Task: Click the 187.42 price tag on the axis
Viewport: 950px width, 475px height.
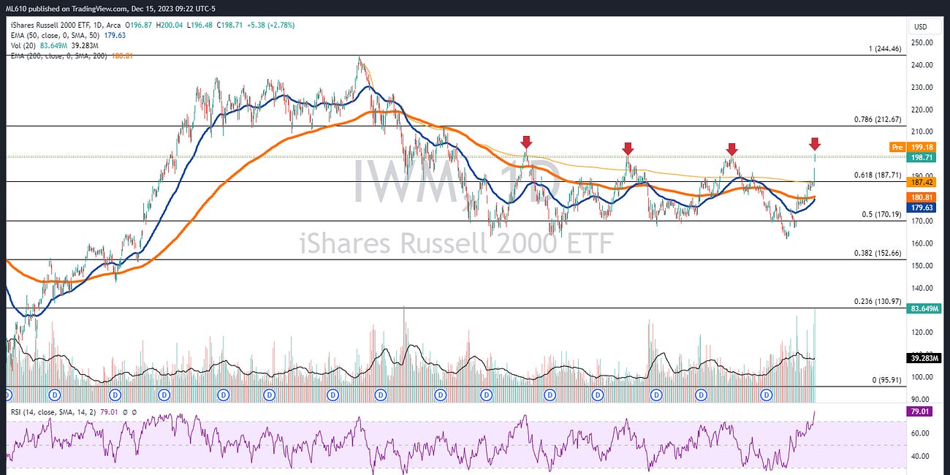Action: click(x=921, y=183)
